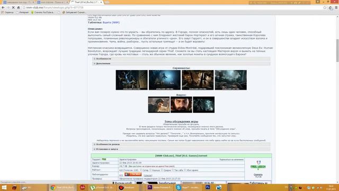The width and height of the screenshot is (339, 191).
Task: Select the Хорошо rating radio button
Action: point(150,170)
